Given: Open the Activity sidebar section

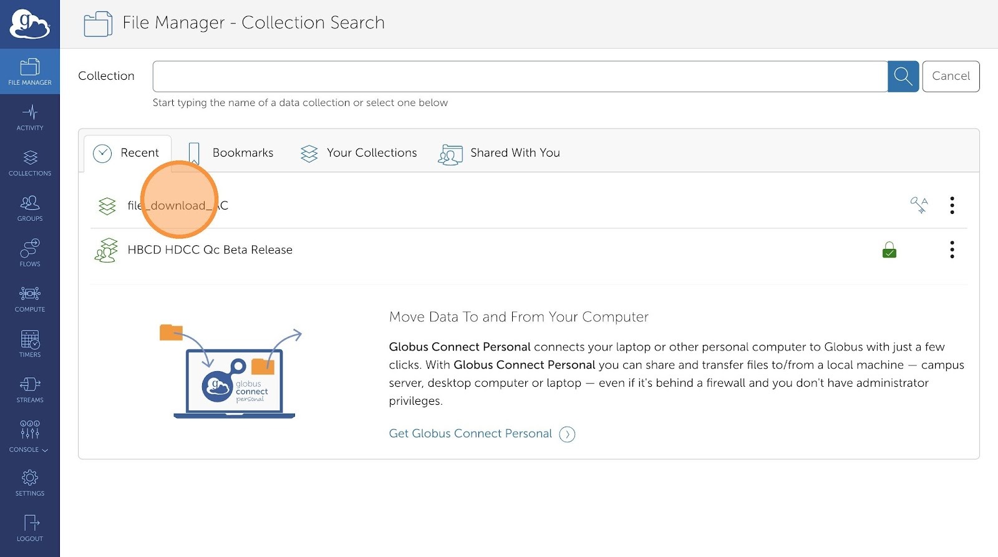Looking at the screenshot, I should [x=30, y=118].
